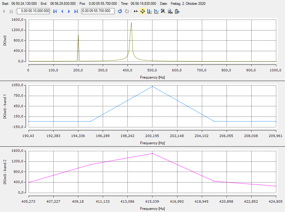The width and height of the screenshot is (285, 212).
Task: Step forward one interval
Action: 69,11
